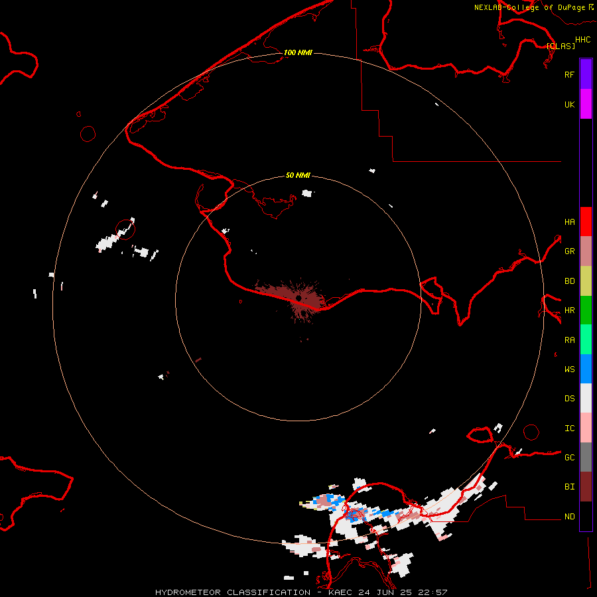
Task: Click the 'IC' legend label
Action: pos(569,429)
